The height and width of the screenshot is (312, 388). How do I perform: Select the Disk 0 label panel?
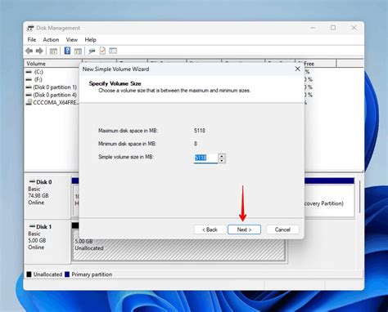47,197
